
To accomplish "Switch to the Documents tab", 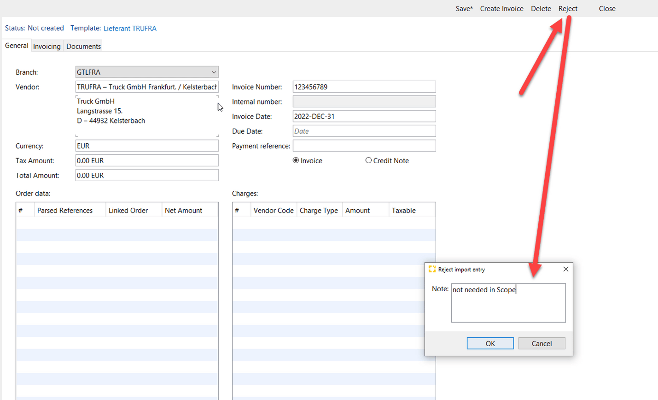I will point(83,46).
